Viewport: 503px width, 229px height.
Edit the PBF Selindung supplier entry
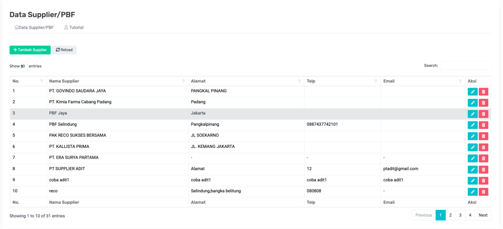click(473, 125)
